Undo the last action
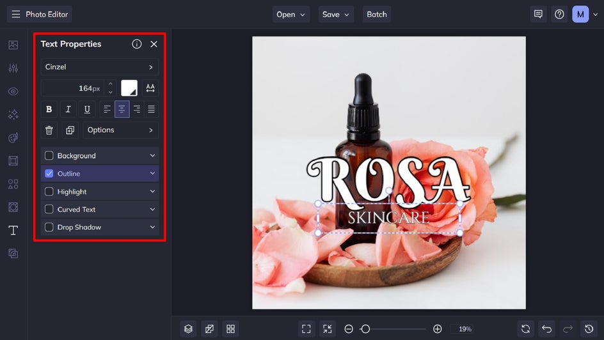604x340 pixels. coord(546,329)
